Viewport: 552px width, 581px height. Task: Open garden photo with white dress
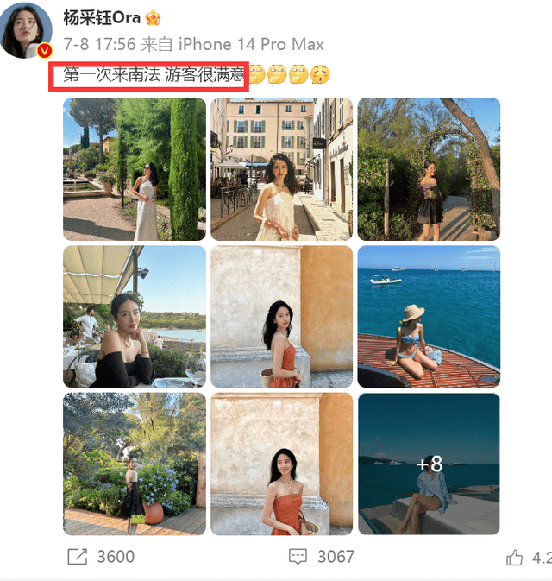(135, 169)
